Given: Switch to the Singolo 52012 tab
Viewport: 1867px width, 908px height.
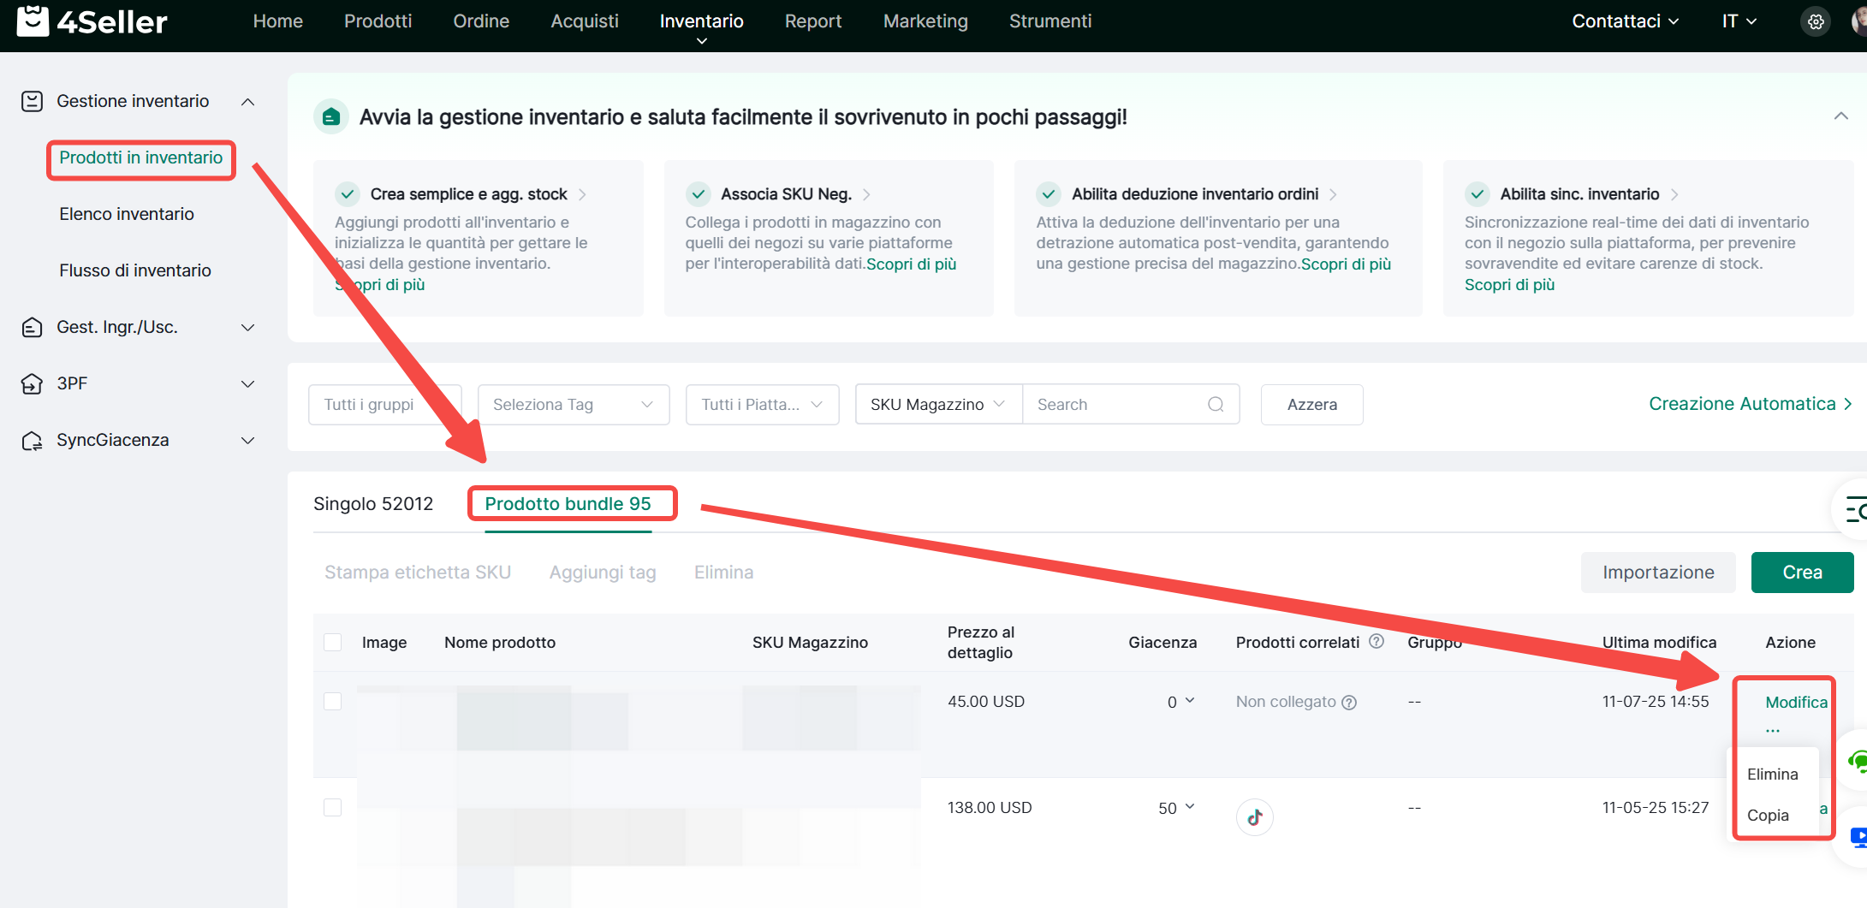Looking at the screenshot, I should coord(373,504).
